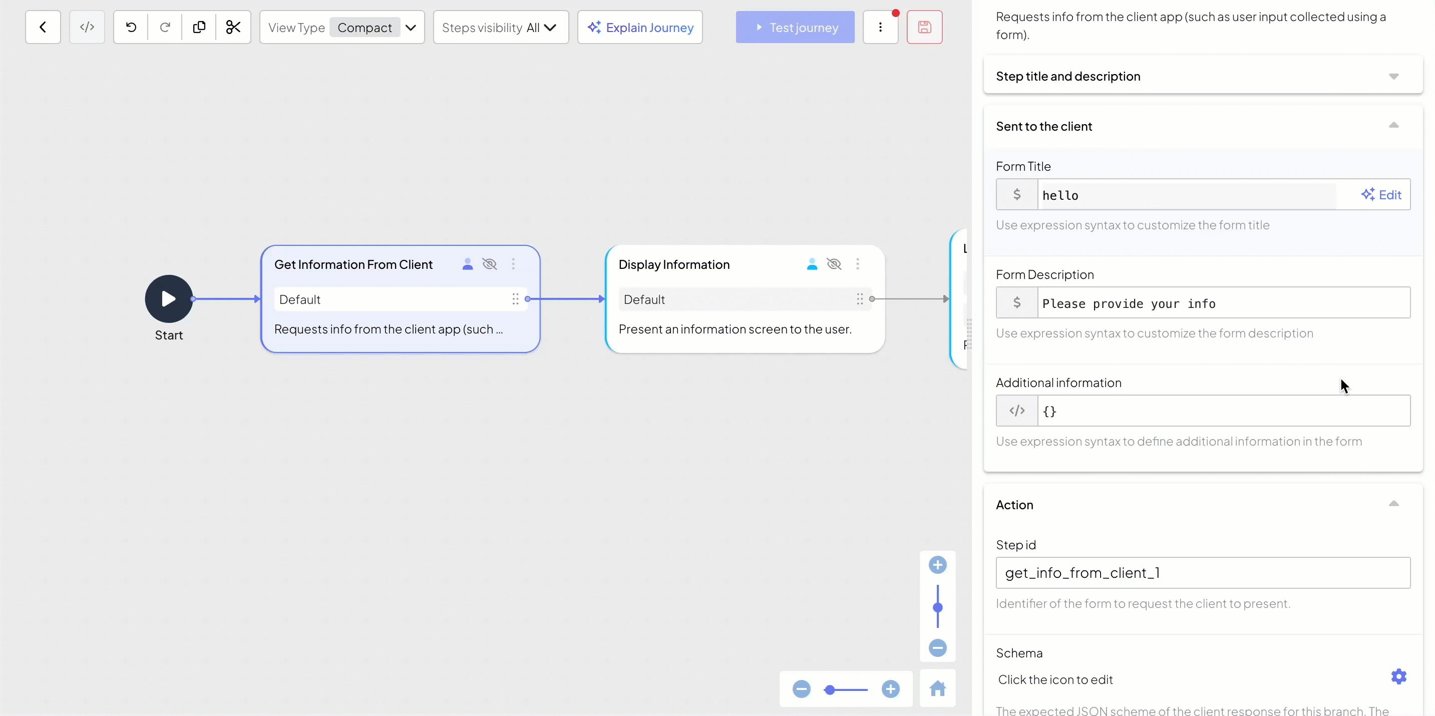Viewport: 1435px width, 716px height.
Task: Click the home reset view icon
Action: (x=937, y=688)
